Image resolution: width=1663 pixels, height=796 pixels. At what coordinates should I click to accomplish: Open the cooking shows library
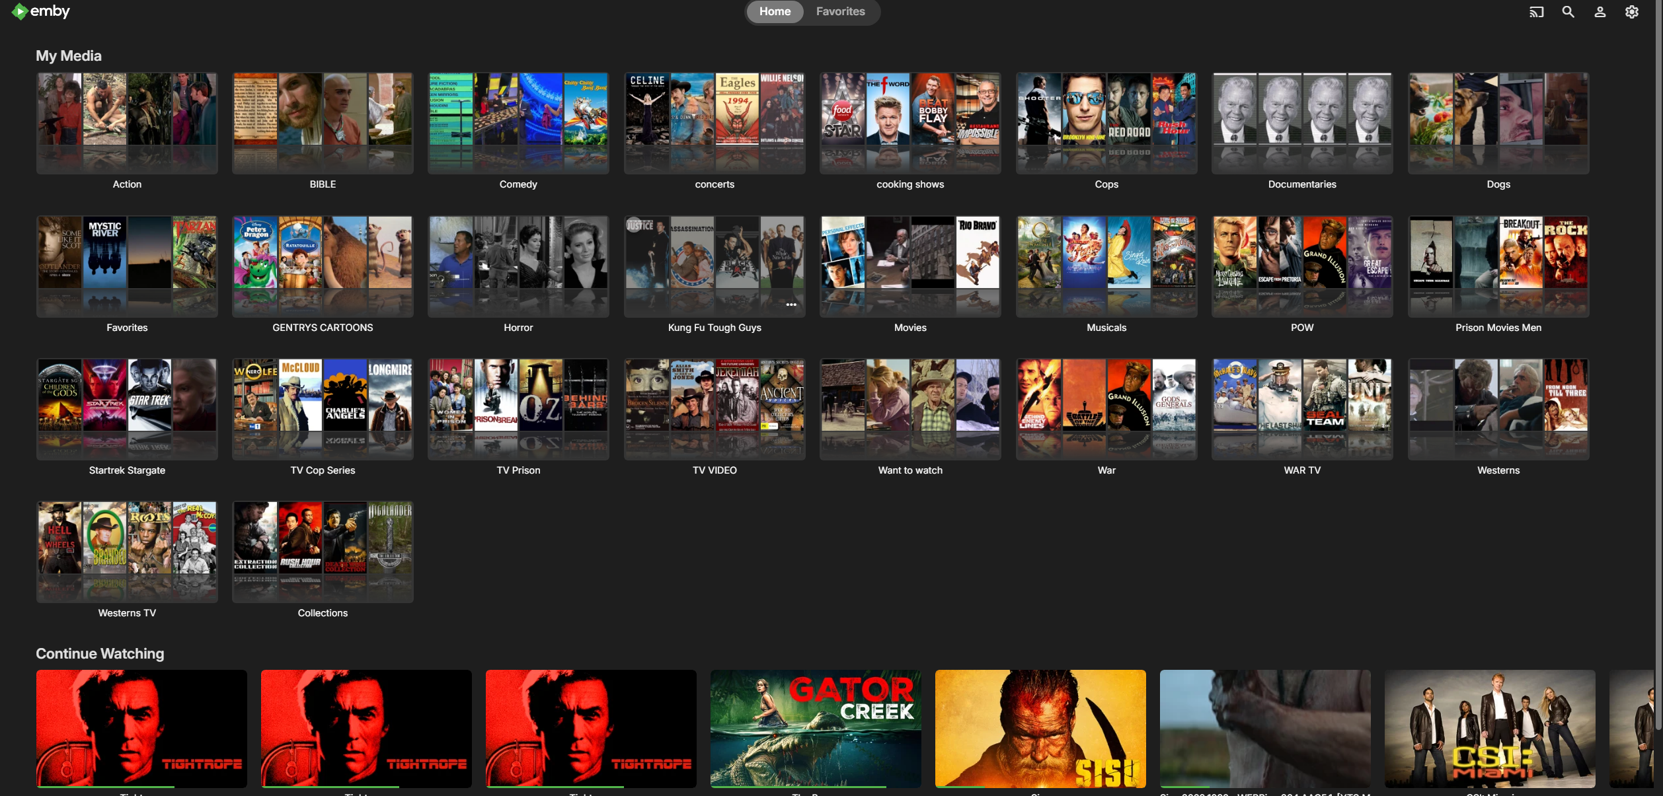(x=910, y=123)
